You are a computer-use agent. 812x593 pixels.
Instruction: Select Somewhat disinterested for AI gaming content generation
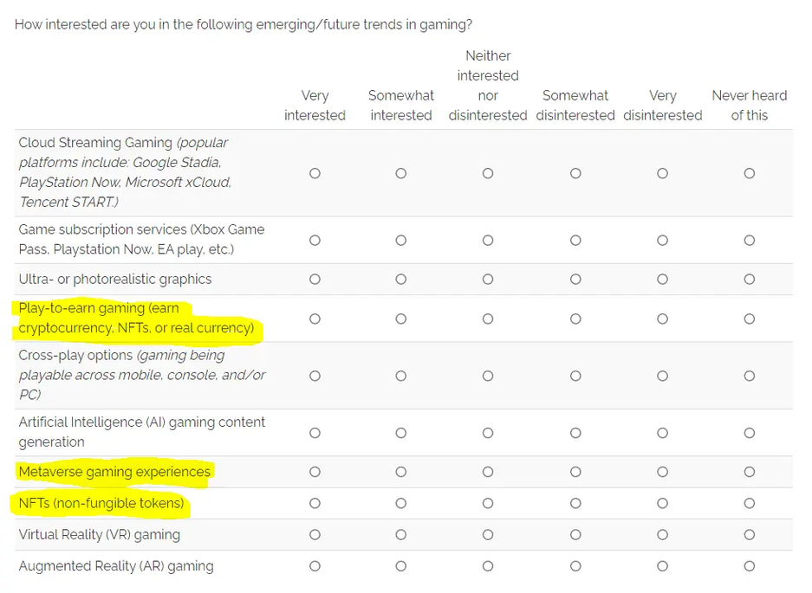coord(575,432)
